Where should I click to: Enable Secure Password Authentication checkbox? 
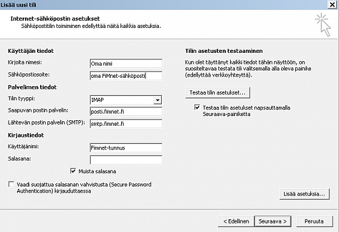(11, 184)
